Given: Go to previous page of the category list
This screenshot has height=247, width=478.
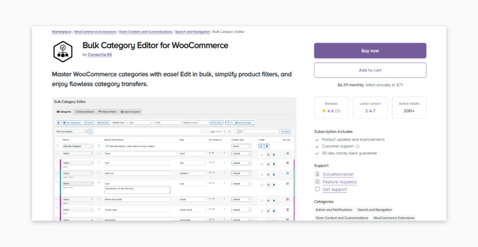Looking at the screenshot, I should pos(208,131).
